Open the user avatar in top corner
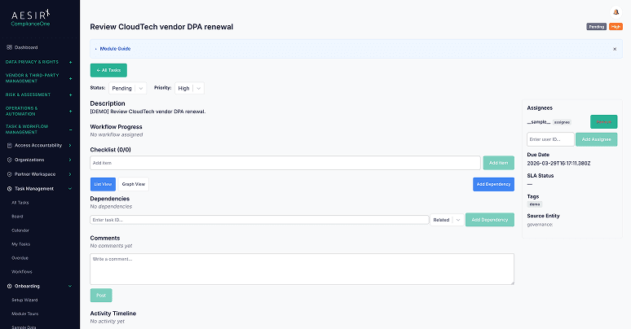This screenshot has width=631, height=329. (x=616, y=12)
